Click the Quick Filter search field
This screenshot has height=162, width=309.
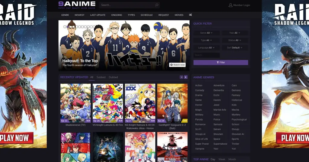(206, 55)
